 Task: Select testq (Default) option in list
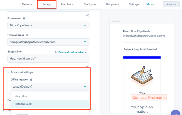click(50, 104)
